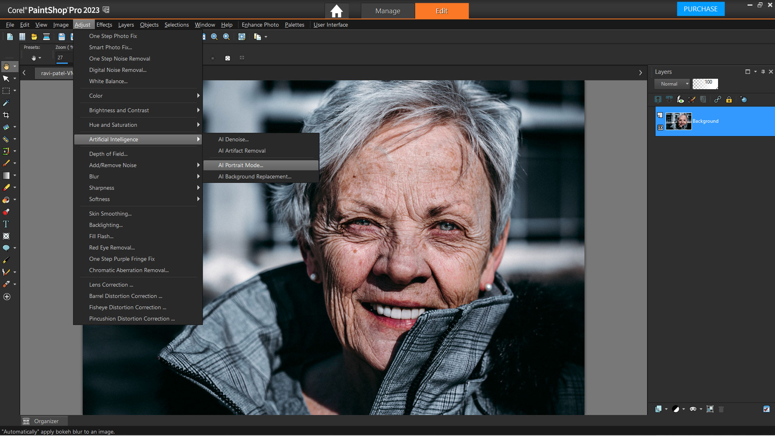Select the Paint Brush tool
775x436 pixels.
6,163
